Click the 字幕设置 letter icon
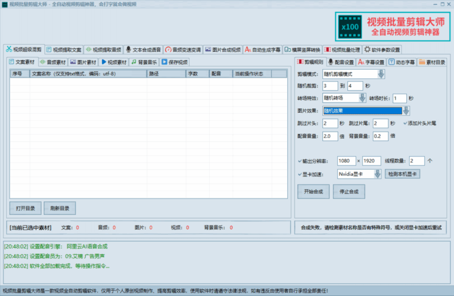The width and height of the screenshot is (454, 296). [x=361, y=62]
